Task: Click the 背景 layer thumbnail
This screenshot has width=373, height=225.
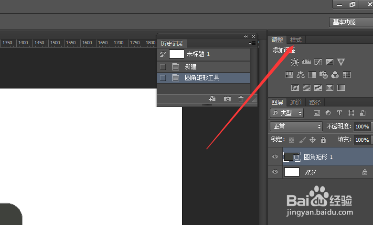Action: pos(292,172)
